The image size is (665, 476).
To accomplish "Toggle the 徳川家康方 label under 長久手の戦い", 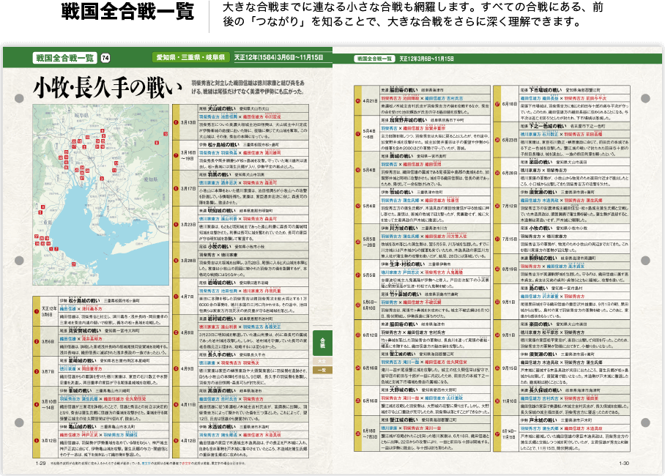I will pyautogui.click(x=206, y=362).
